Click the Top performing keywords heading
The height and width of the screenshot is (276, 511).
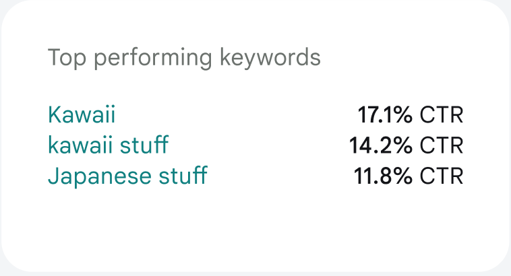[184, 58]
